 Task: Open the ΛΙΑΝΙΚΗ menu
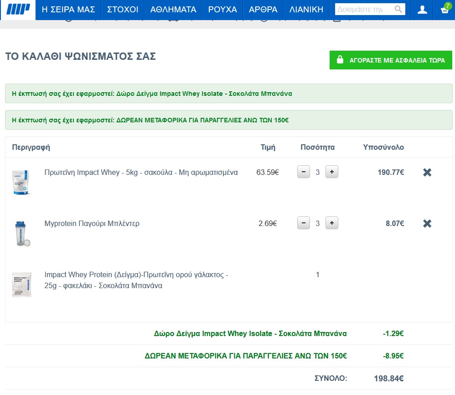tap(306, 10)
